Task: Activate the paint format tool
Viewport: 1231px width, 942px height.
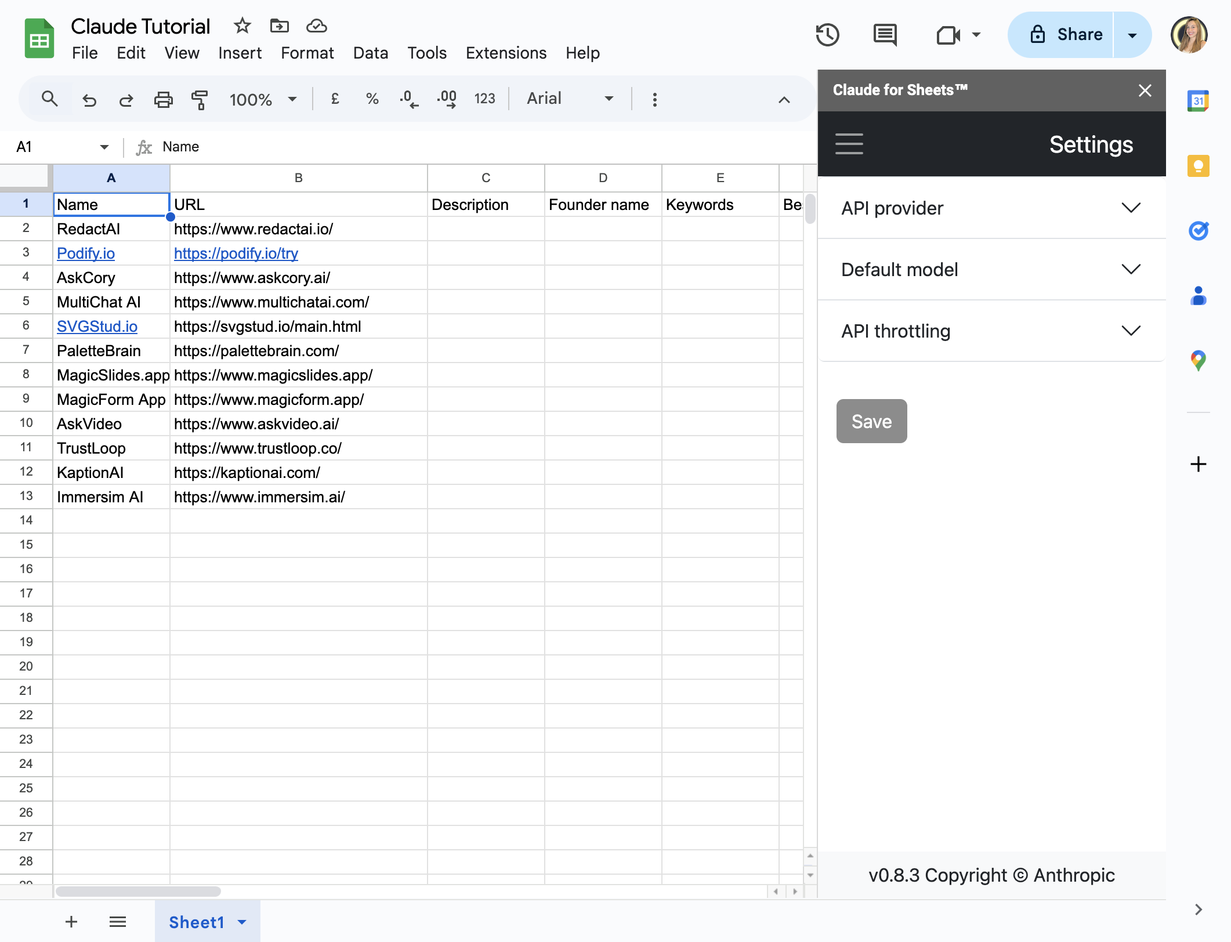Action: point(200,100)
